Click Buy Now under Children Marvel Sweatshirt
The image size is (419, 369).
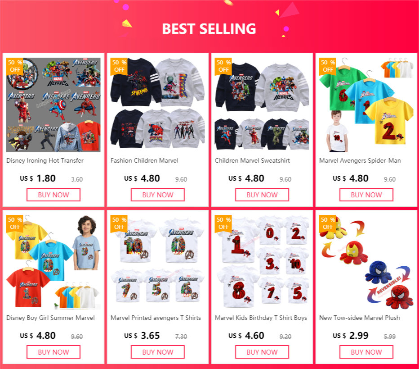point(262,195)
